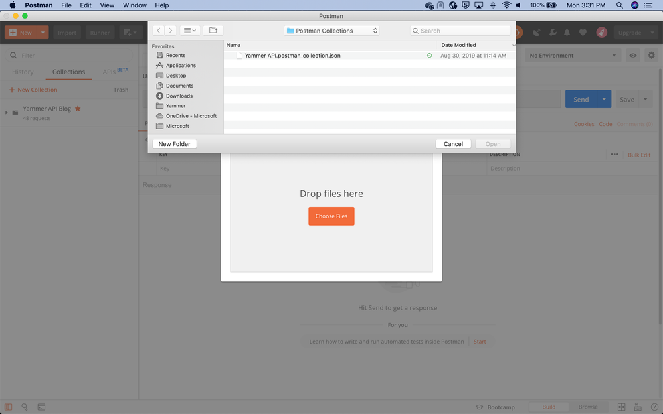Open the Runner in Postman toolbar
Viewport: 663px width, 414px height.
pyautogui.click(x=100, y=33)
